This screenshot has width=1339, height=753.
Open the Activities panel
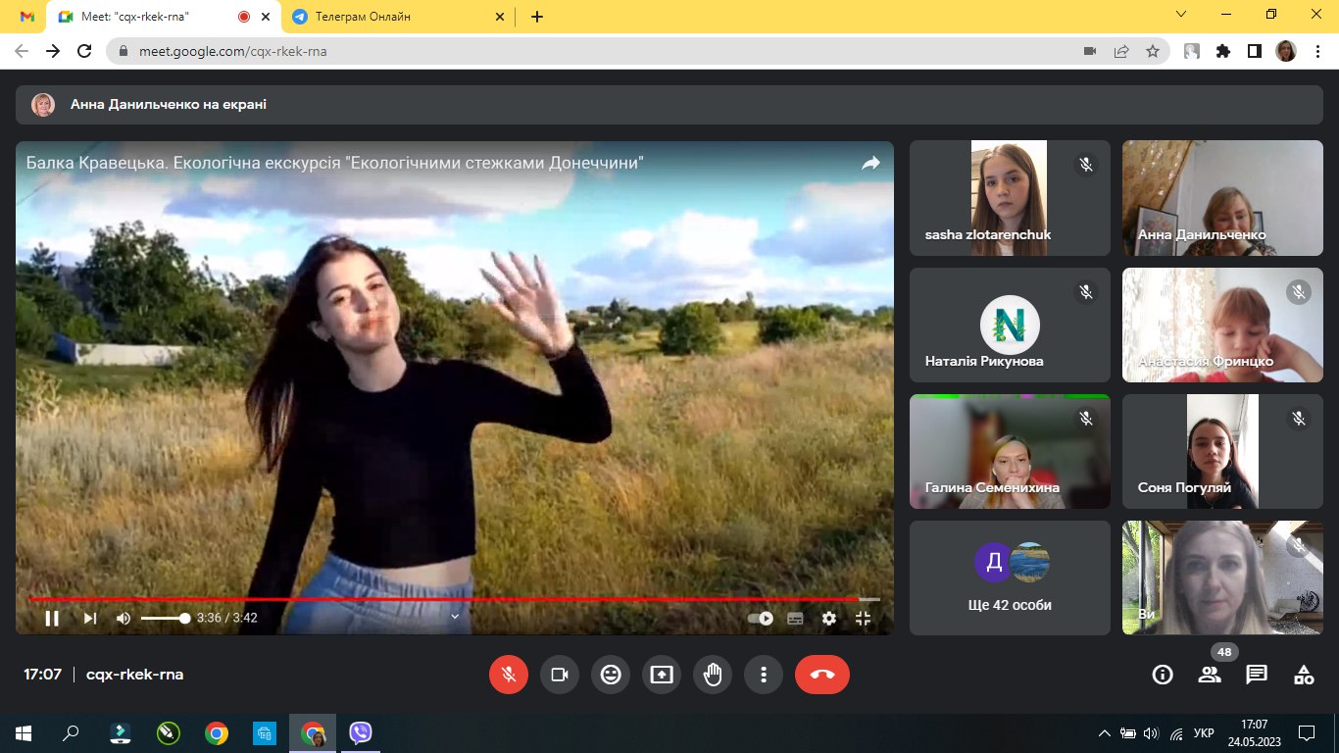pos(1304,675)
